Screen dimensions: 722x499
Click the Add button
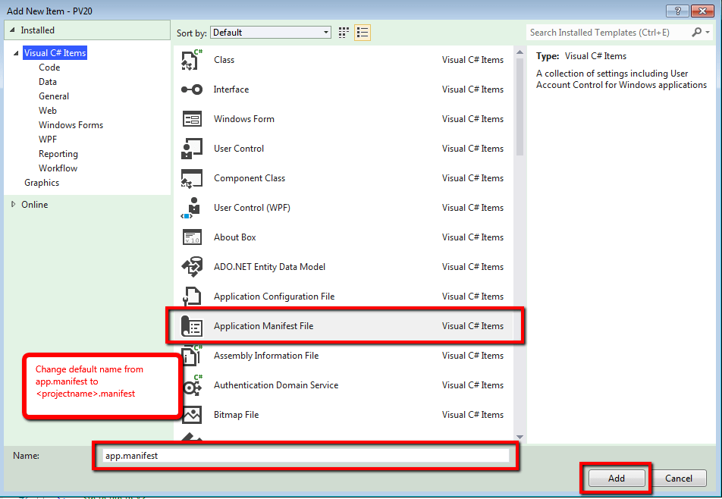pyautogui.click(x=615, y=478)
